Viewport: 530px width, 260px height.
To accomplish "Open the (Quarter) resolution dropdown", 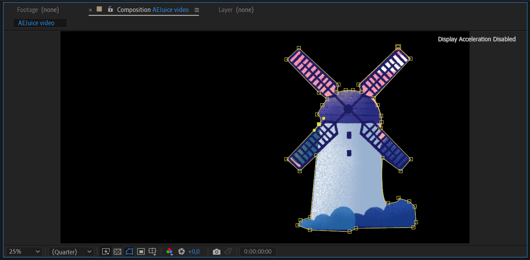I will (x=71, y=251).
